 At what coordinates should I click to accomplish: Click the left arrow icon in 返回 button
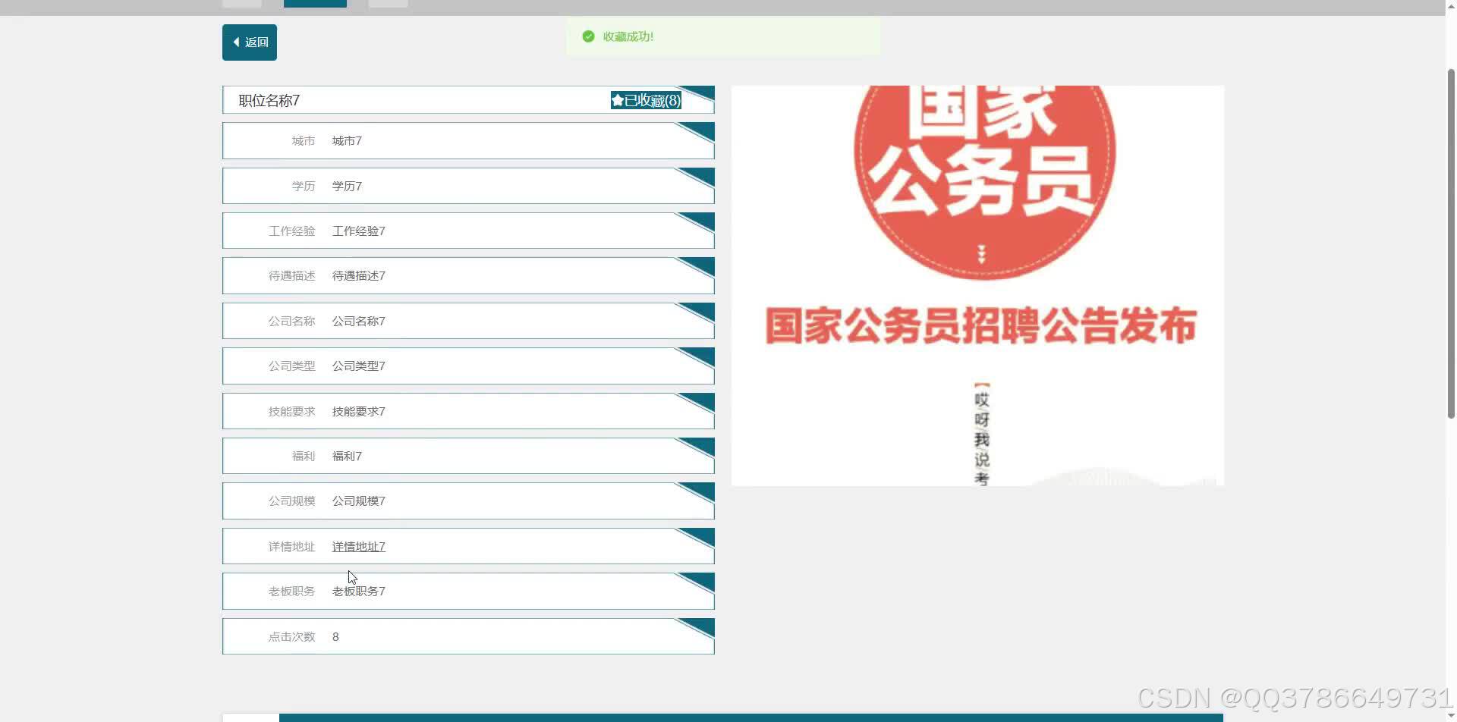(x=236, y=42)
